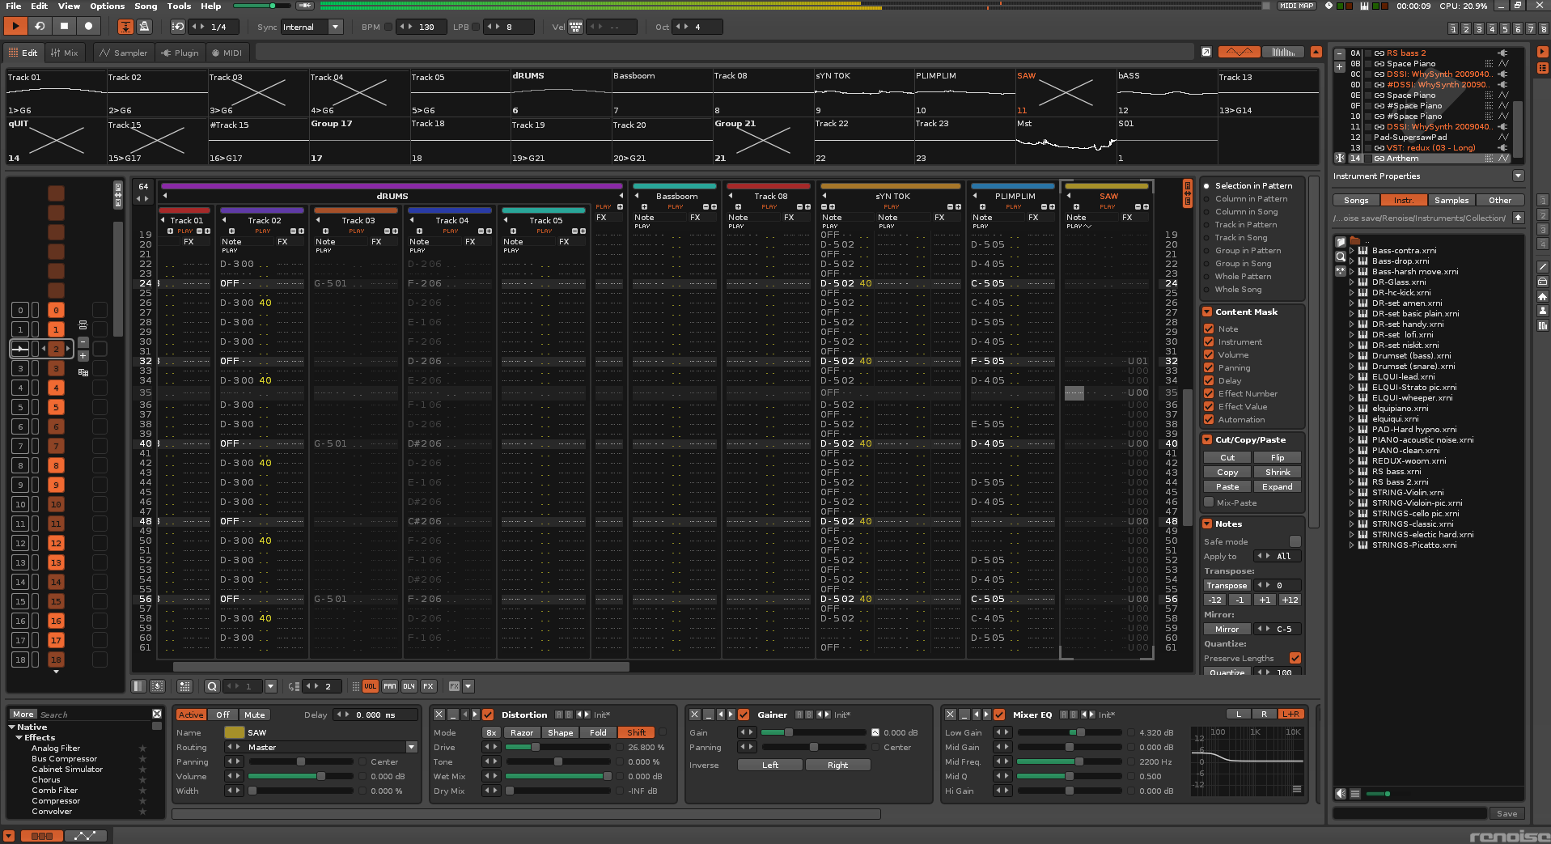The height and width of the screenshot is (844, 1551).
Task: Open the Routing Master dropdown
Action: pyautogui.click(x=411, y=748)
